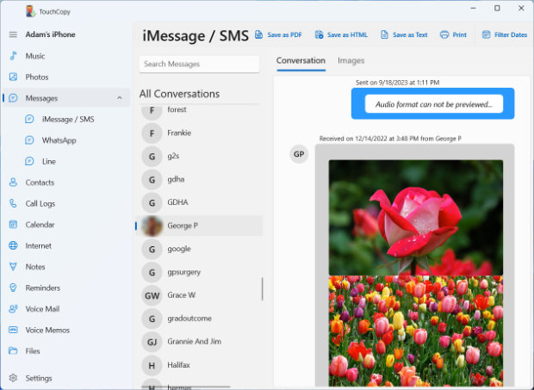The image size is (534, 390).
Task: Switch to the Images tab
Action: 351,60
